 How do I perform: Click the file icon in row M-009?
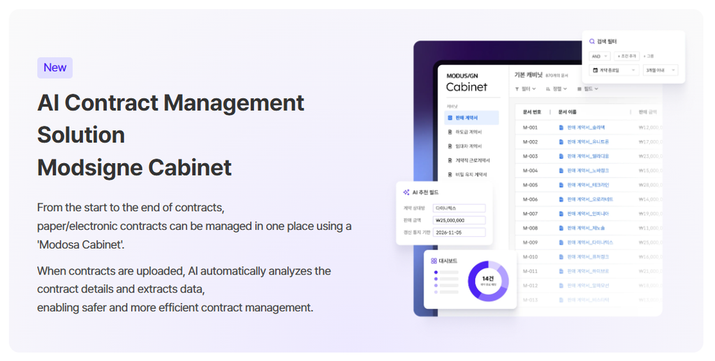pos(561,243)
